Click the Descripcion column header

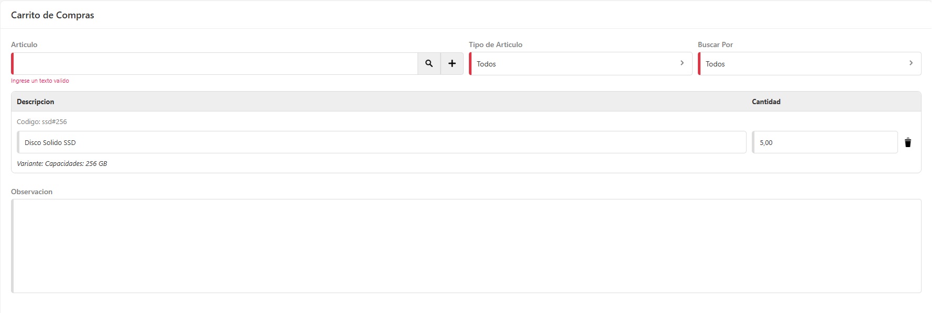tap(36, 102)
